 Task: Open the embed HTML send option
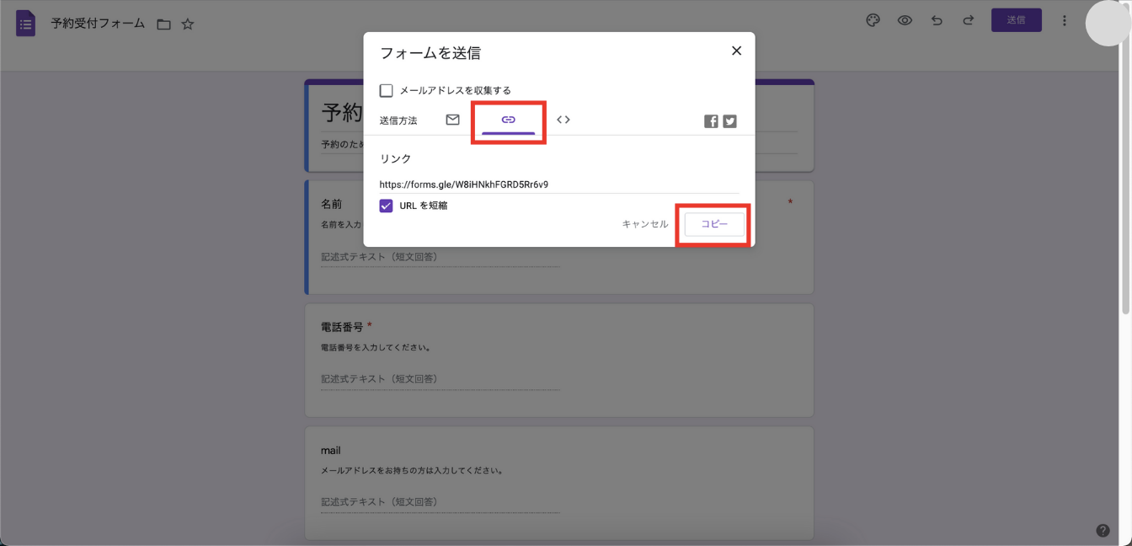point(563,120)
